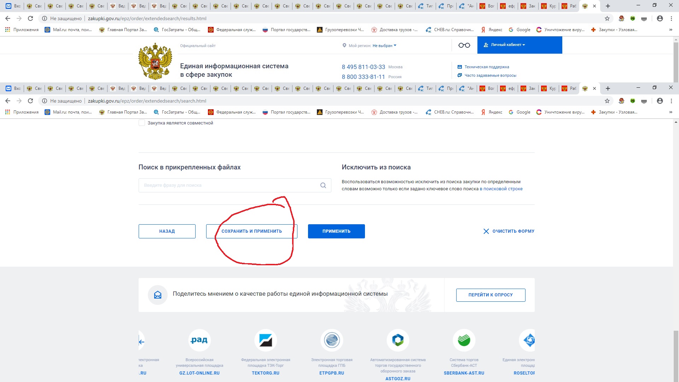
Task: Click the carousel left arrow
Action: click(141, 342)
